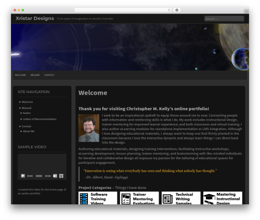Screen dimensions: 260x220
Task: Select Résumé in the top menu
Action: [35, 75]
